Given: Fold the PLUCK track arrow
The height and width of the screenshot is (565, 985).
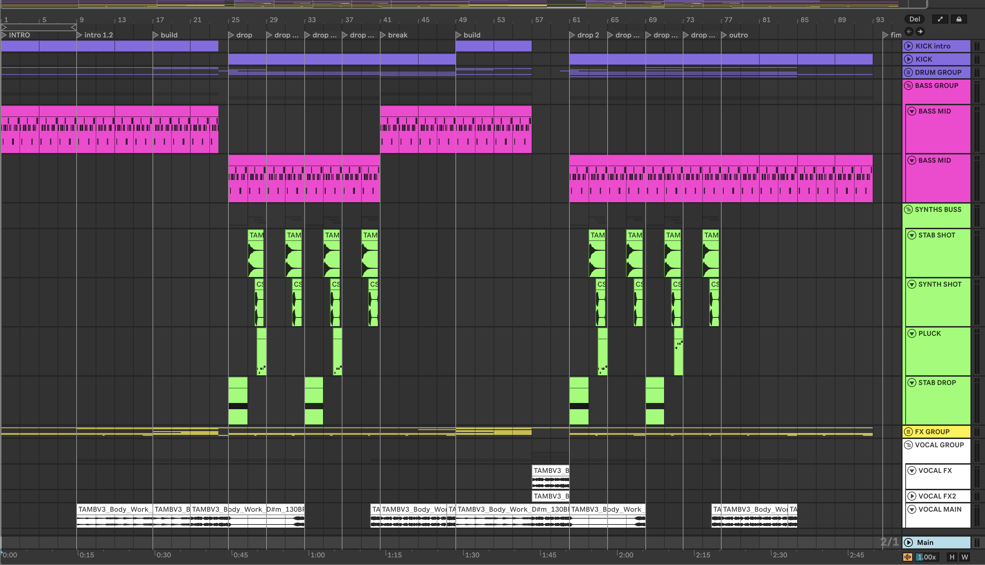Looking at the screenshot, I should click(912, 333).
